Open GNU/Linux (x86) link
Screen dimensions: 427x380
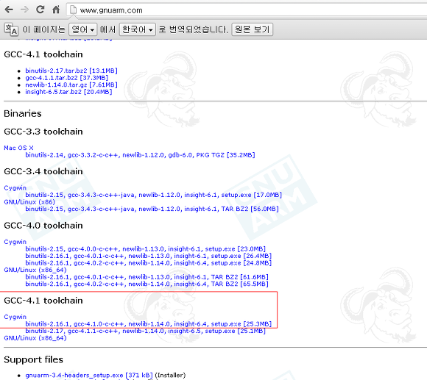click(x=29, y=202)
